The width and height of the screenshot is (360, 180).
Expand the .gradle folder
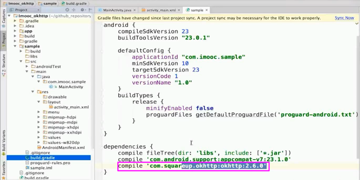(15, 21)
